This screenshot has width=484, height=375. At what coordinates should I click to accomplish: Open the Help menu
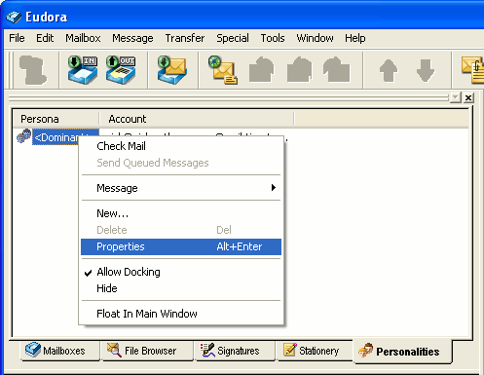(355, 38)
